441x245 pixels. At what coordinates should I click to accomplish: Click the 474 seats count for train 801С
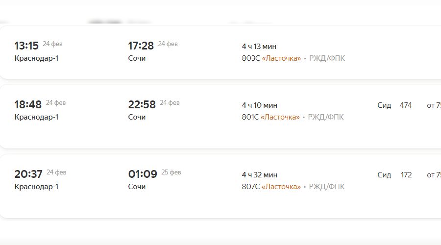(406, 105)
